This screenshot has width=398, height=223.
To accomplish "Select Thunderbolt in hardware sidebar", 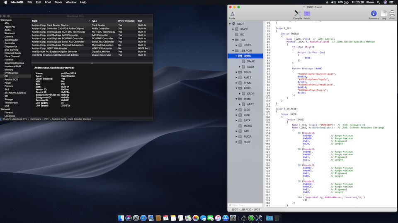I will (11, 103).
